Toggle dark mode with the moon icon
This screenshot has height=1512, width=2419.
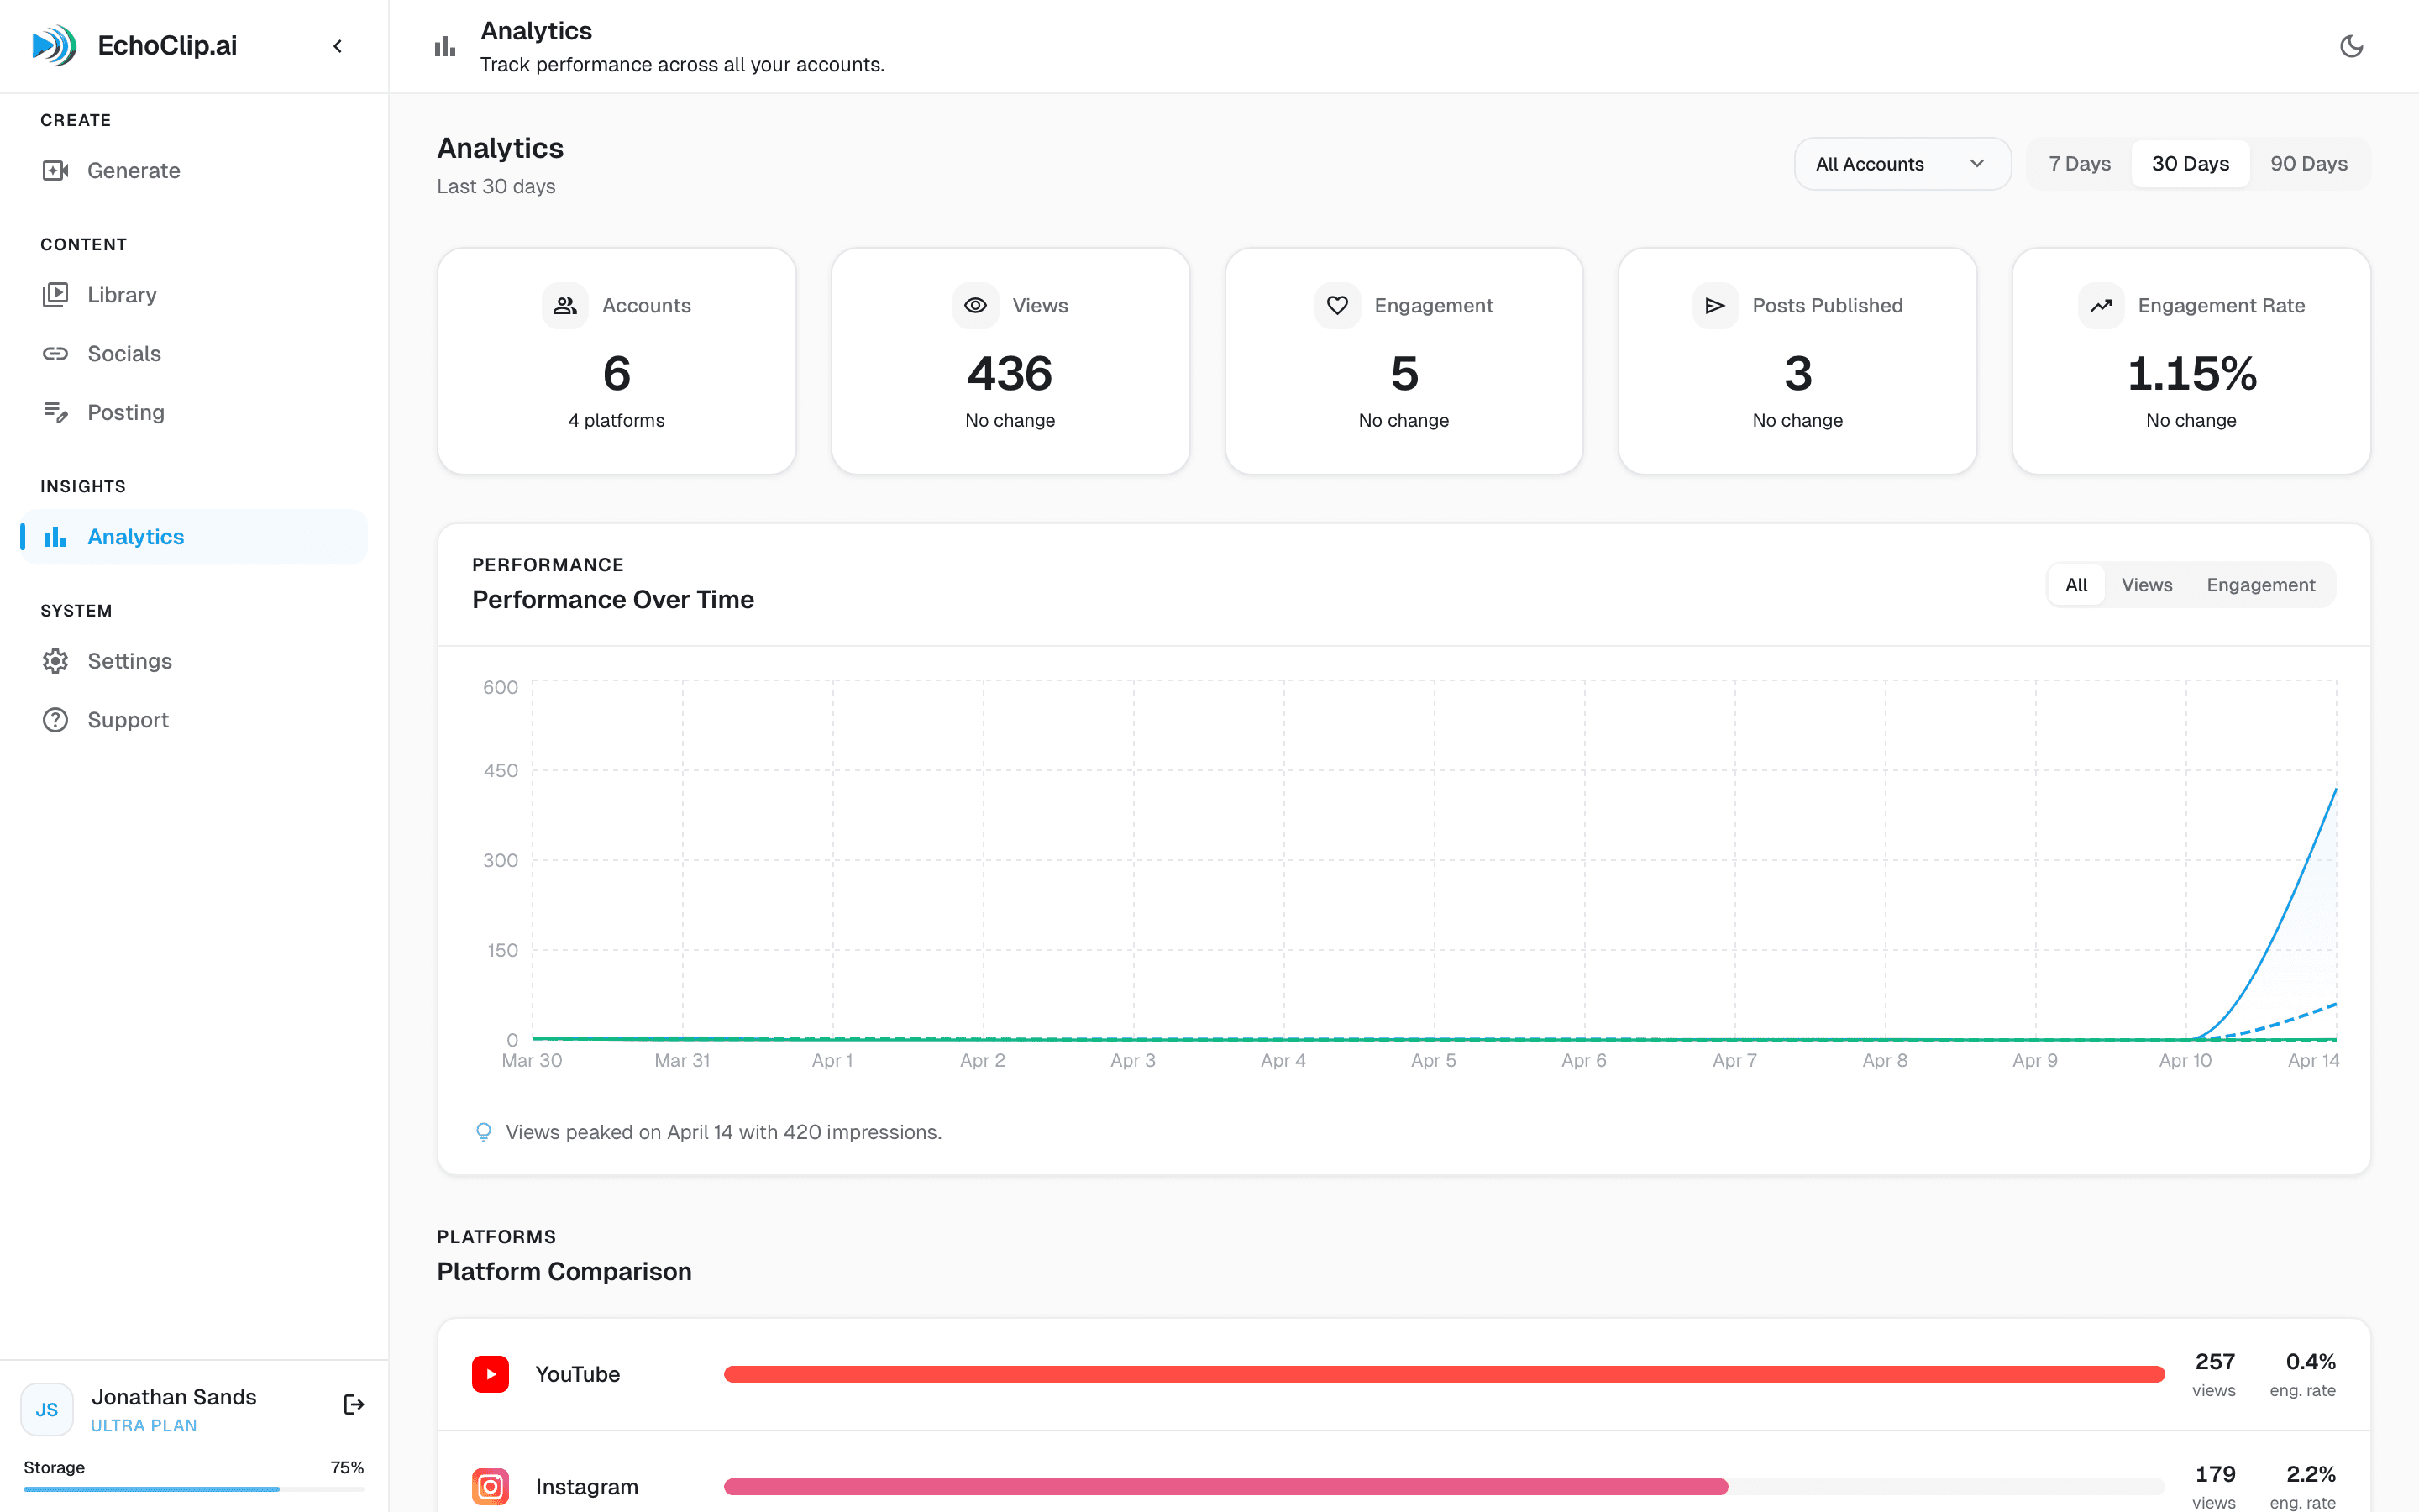click(x=2352, y=45)
